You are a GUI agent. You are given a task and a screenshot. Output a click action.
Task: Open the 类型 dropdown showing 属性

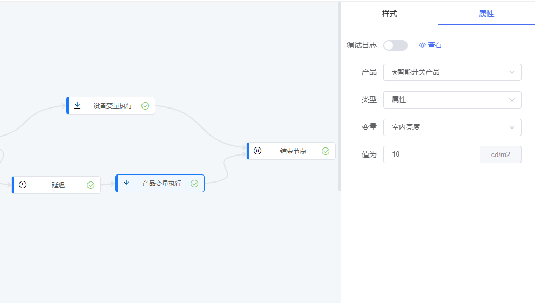pyautogui.click(x=452, y=100)
